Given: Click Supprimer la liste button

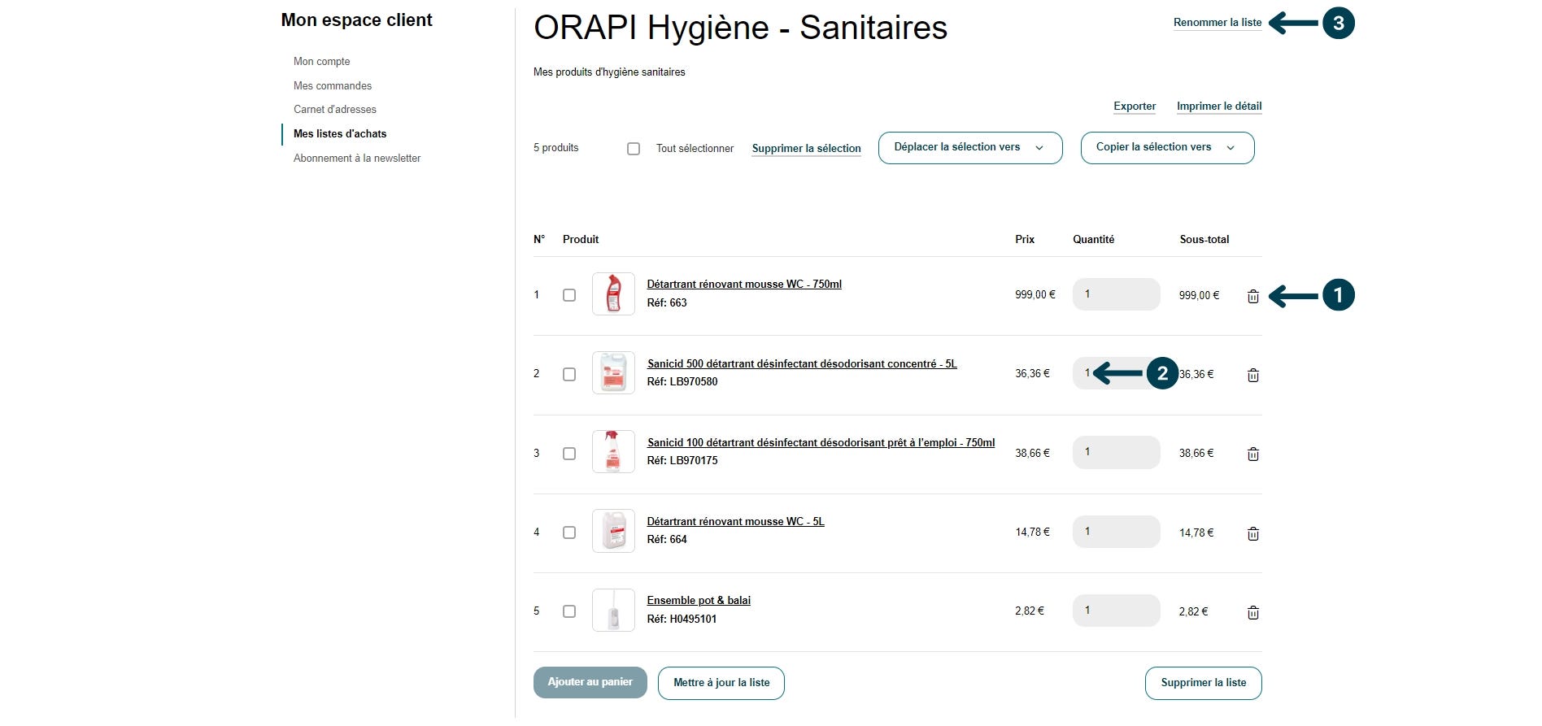Looking at the screenshot, I should tap(1204, 683).
